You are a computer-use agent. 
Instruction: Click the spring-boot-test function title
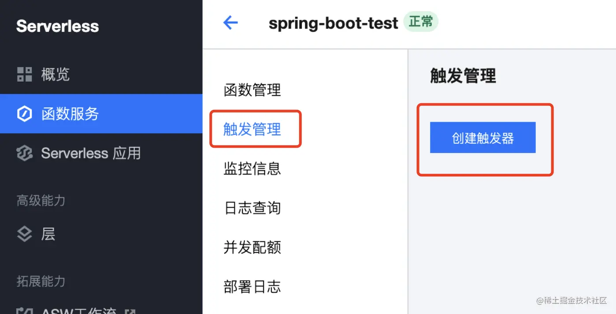(333, 23)
